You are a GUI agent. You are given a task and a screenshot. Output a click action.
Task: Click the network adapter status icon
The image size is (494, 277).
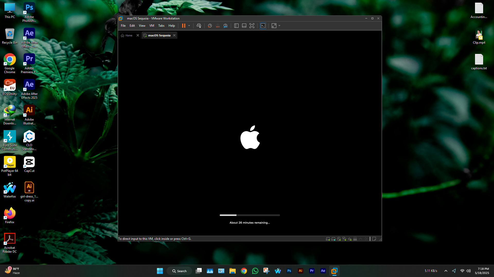coord(344,239)
